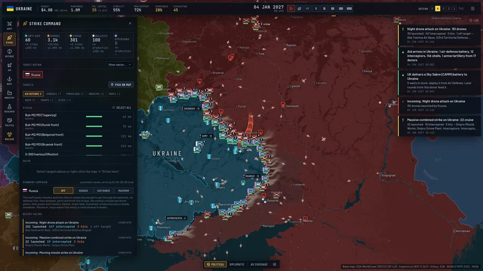The width and height of the screenshot is (483, 271).
Task: Select DEFCON level 3
Action: click(443, 9)
